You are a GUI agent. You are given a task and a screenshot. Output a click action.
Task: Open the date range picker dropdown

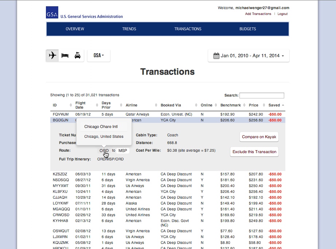click(x=249, y=56)
